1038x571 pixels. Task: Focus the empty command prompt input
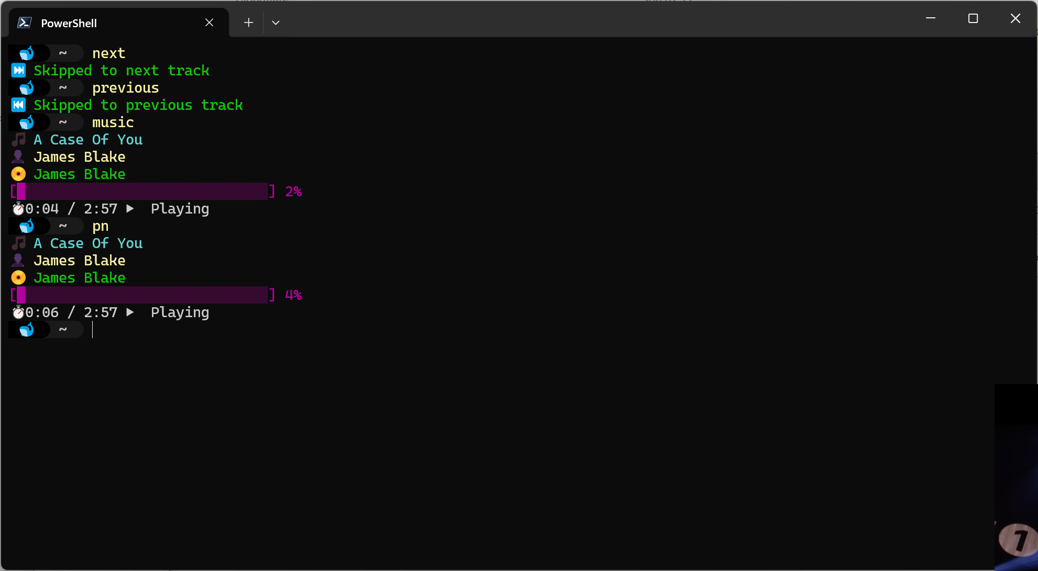click(560, 329)
